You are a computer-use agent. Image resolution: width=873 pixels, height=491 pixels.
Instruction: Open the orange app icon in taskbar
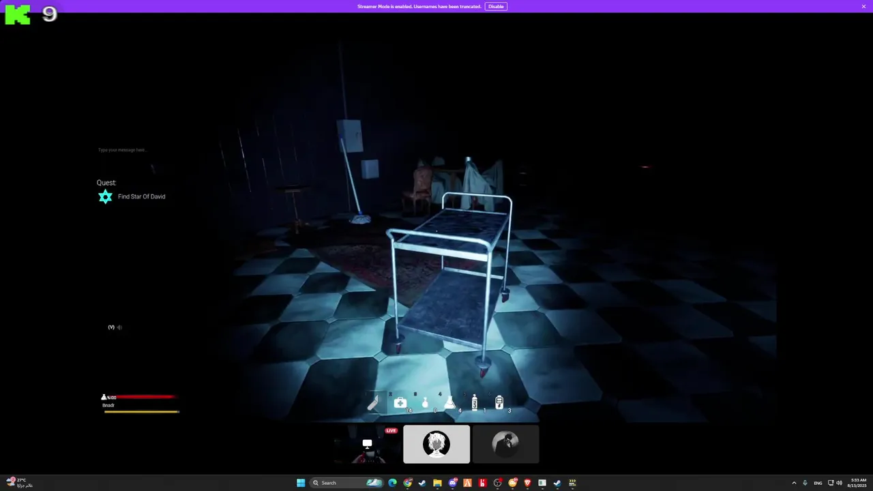[x=467, y=483]
